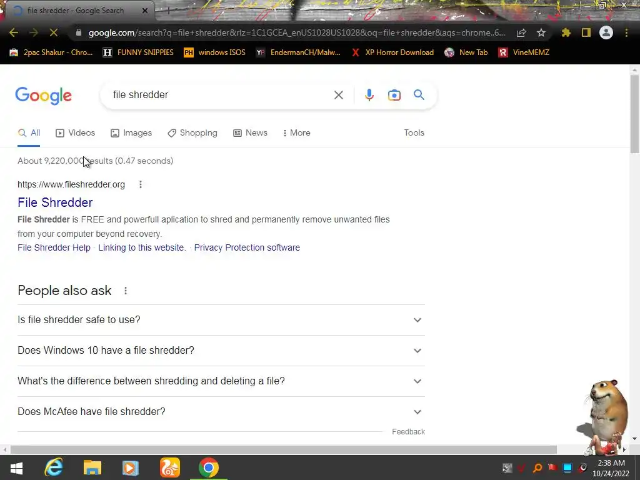This screenshot has height=480, width=640.
Task: Open FUNNY SNIPPIES bookmark
Action: [x=138, y=52]
